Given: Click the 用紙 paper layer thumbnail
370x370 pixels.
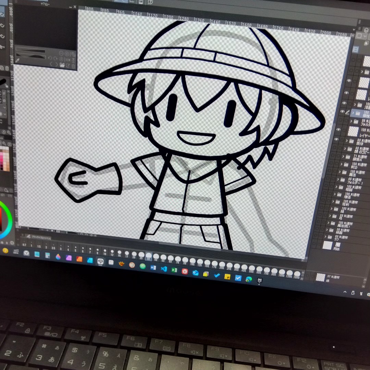Looking at the screenshot, I should click(x=328, y=245).
